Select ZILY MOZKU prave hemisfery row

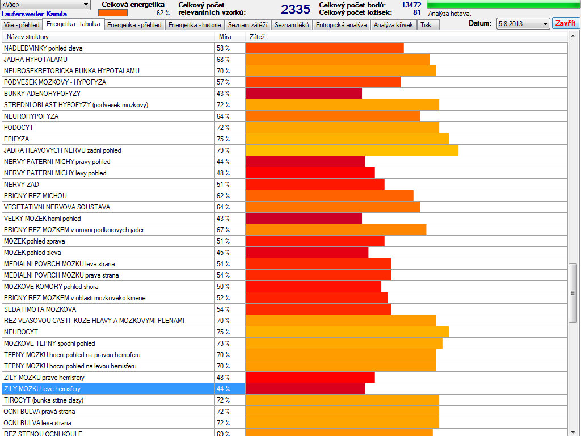pyautogui.click(x=285, y=378)
